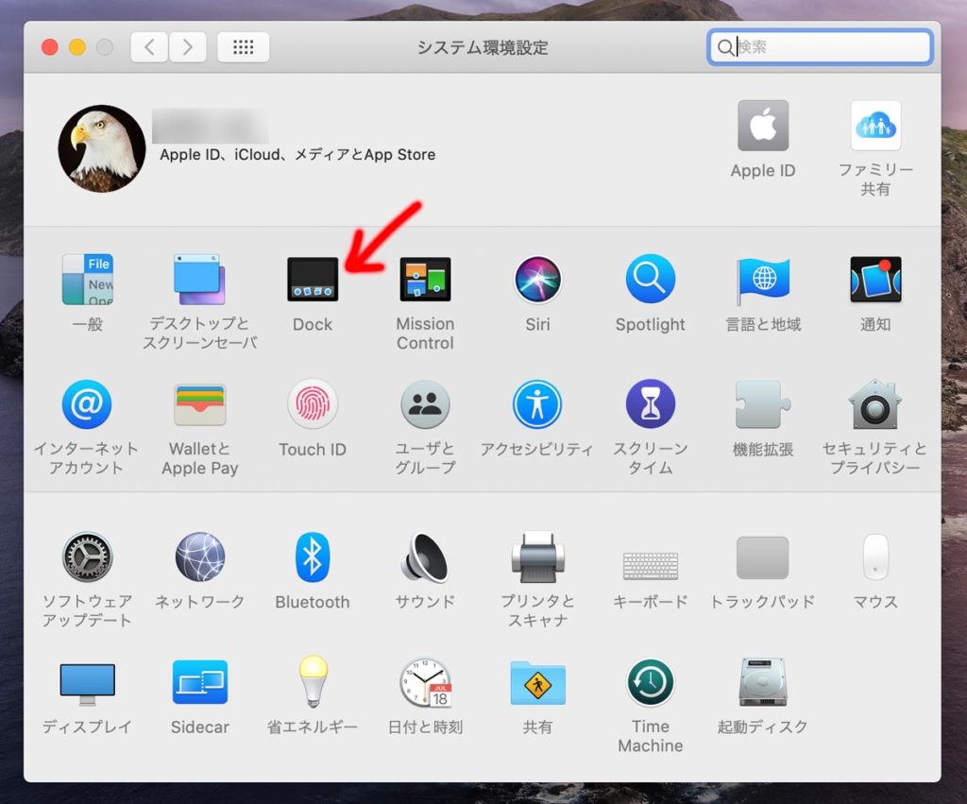Open the Touch ID fingerprint icon
The width and height of the screenshot is (967, 804).
point(313,404)
